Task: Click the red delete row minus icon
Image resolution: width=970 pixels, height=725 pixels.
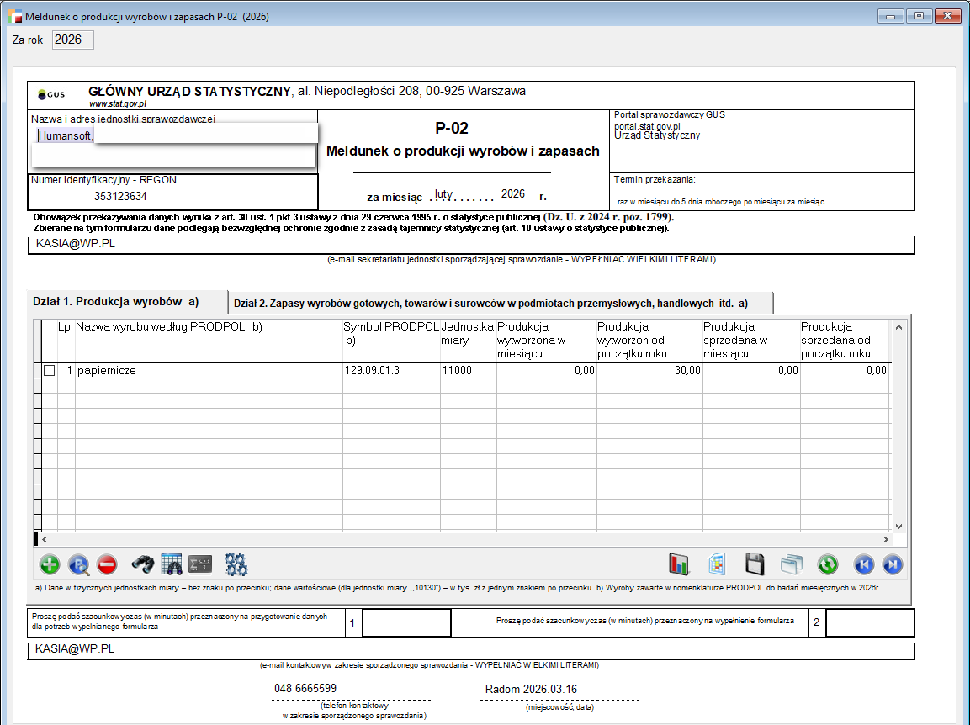Action: (107, 564)
